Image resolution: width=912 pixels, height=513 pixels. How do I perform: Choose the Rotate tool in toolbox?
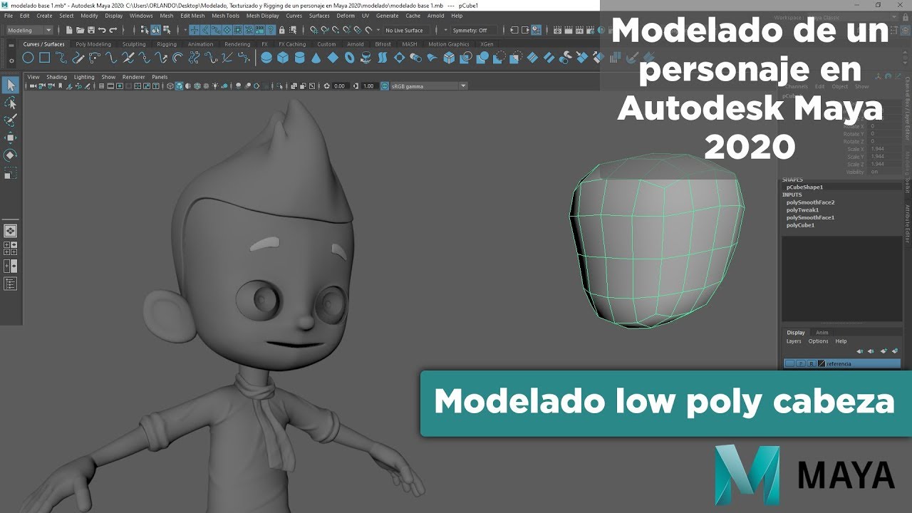pos(10,155)
